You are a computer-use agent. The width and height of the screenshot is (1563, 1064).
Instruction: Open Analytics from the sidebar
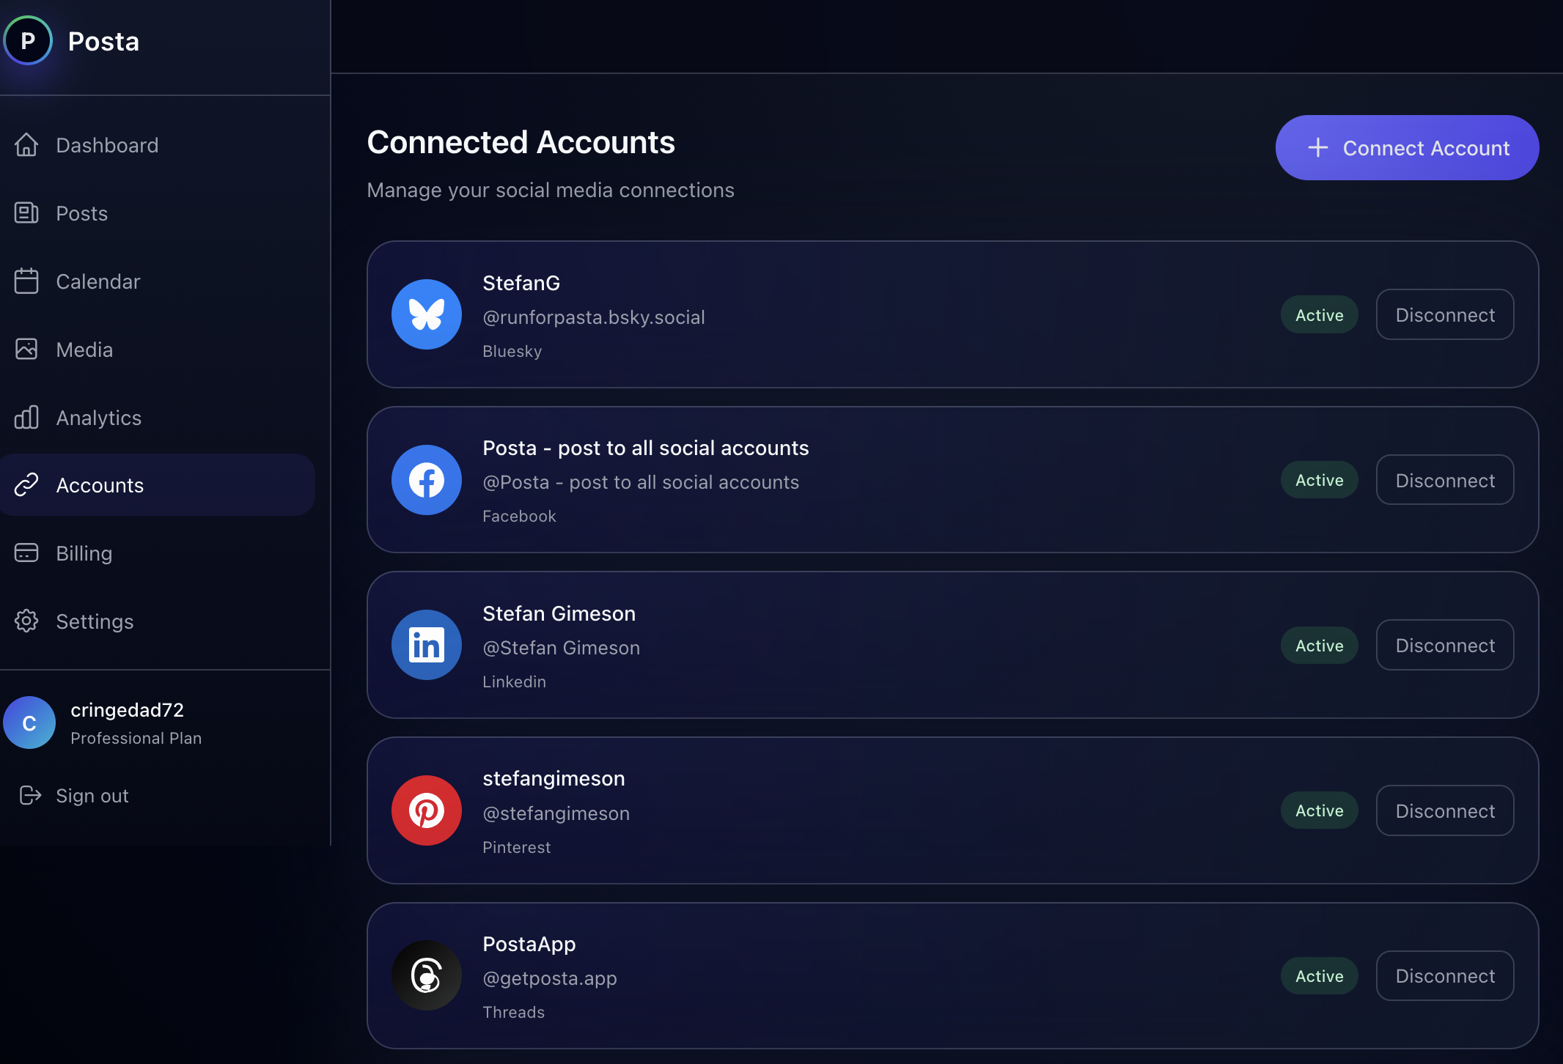coord(158,418)
